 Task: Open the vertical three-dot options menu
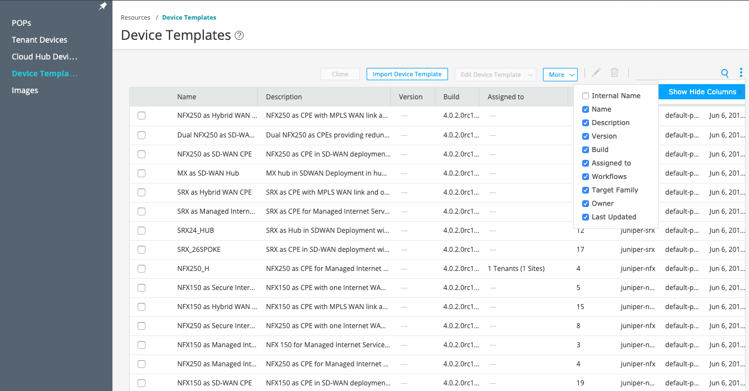(741, 72)
